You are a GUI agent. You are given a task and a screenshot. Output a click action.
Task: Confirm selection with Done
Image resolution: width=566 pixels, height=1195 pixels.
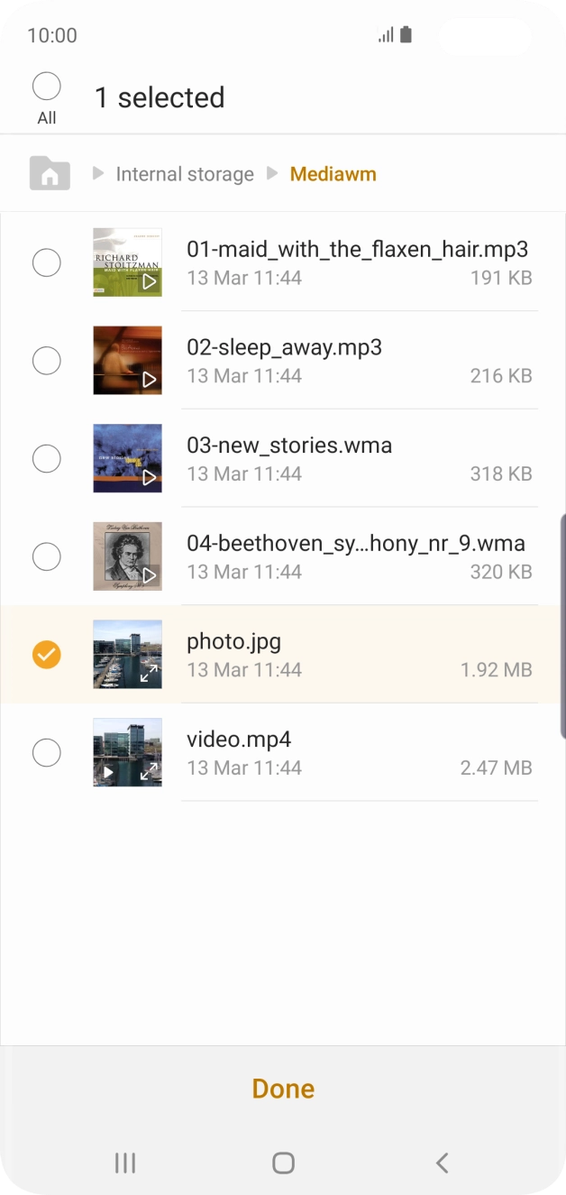click(x=283, y=1089)
